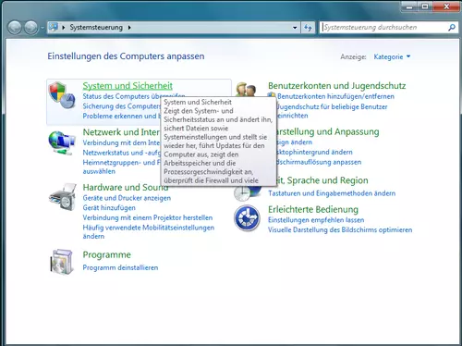Click the refresh arrows button beside address bar
This screenshot has height=346, width=462.
tap(308, 28)
